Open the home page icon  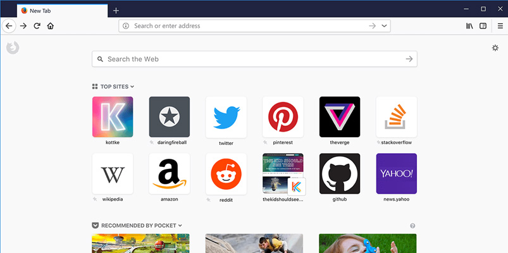pyautogui.click(x=50, y=26)
